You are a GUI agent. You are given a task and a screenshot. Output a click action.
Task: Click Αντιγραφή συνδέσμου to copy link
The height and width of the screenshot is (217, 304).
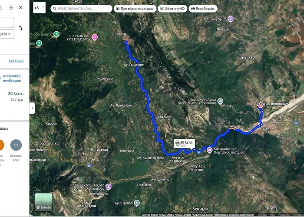(x=12, y=78)
